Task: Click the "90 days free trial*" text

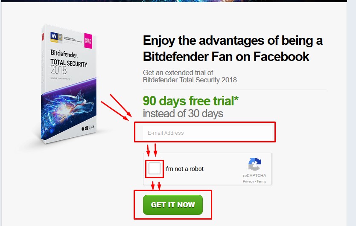Action: tap(191, 101)
